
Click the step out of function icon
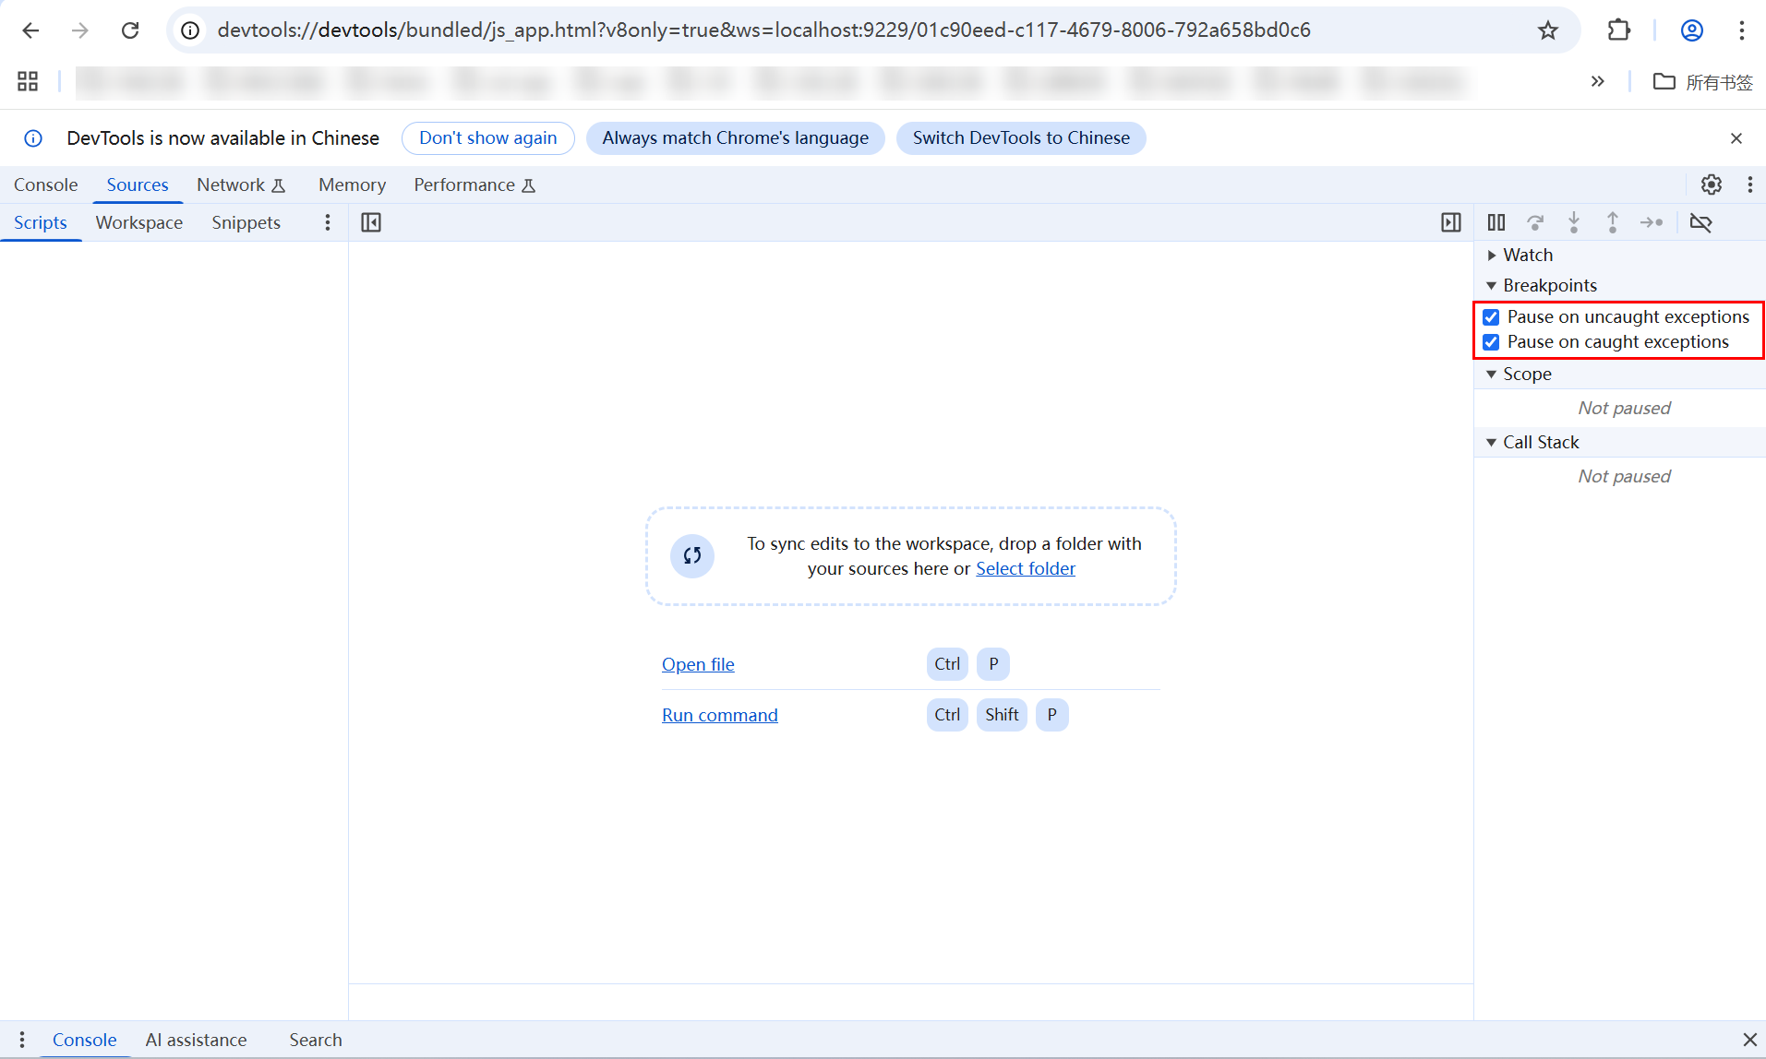(x=1613, y=222)
